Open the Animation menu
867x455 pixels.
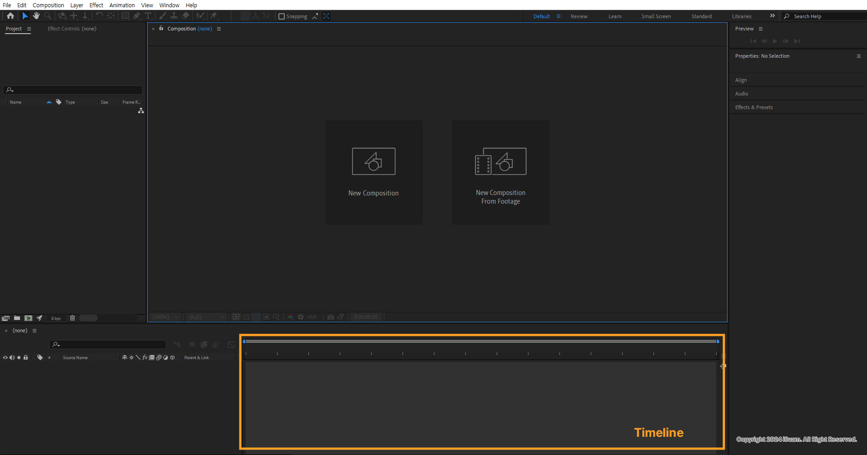[122, 5]
